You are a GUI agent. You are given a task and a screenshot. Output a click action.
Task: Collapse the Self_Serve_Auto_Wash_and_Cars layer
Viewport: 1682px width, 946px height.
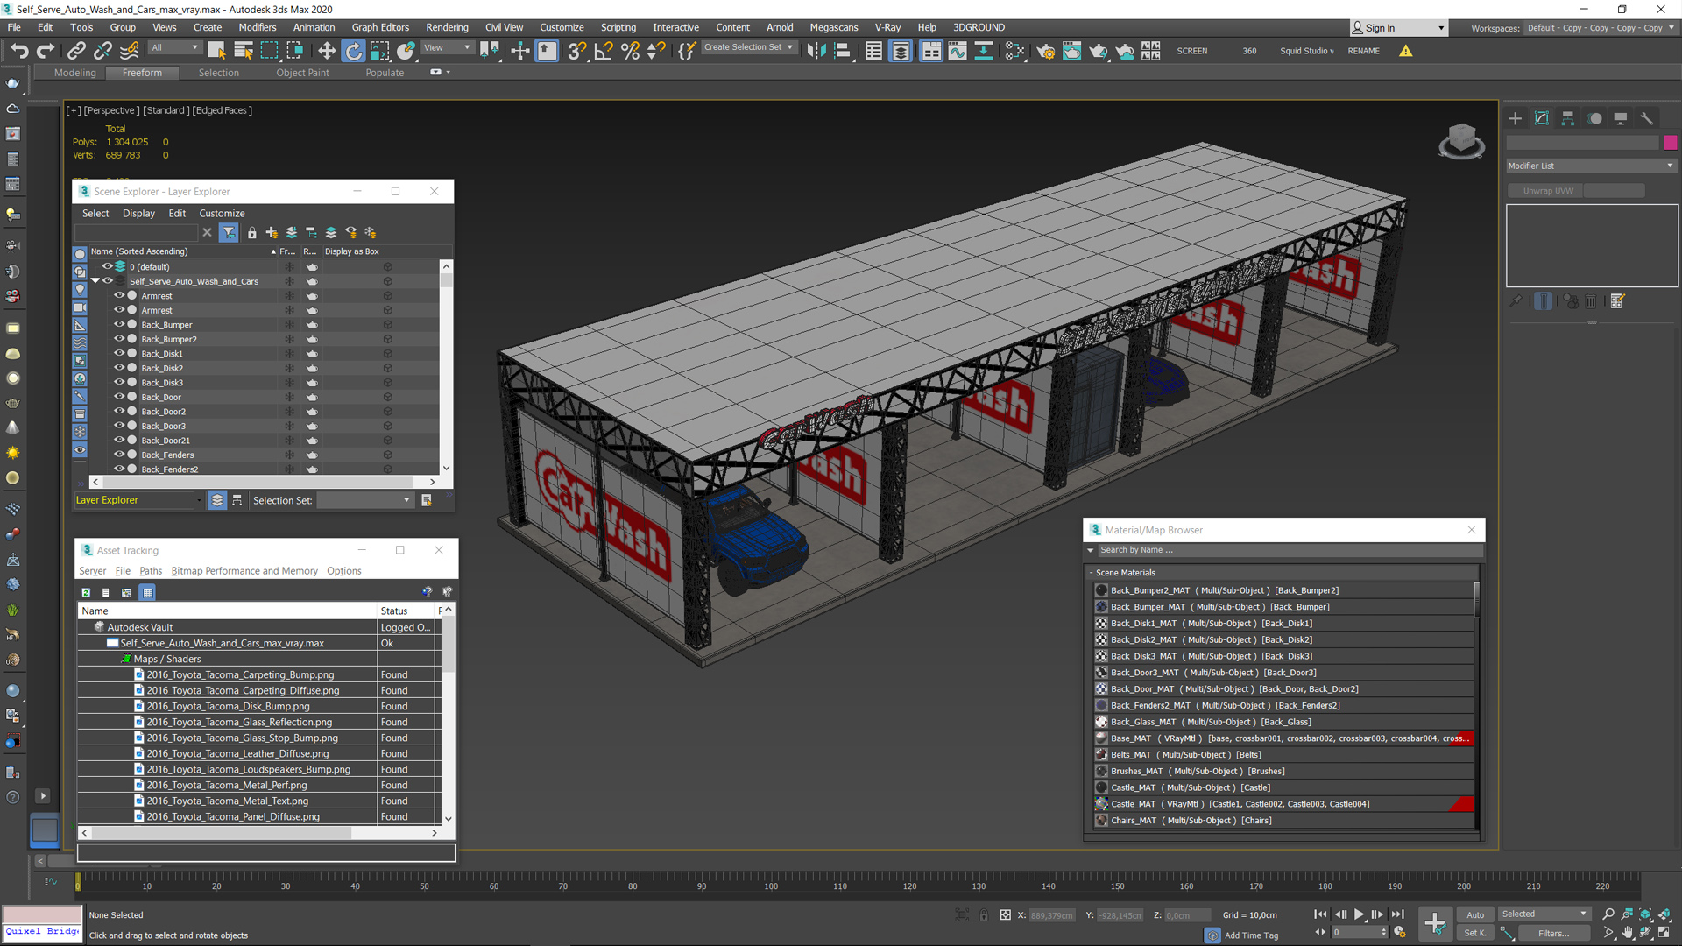[95, 281]
